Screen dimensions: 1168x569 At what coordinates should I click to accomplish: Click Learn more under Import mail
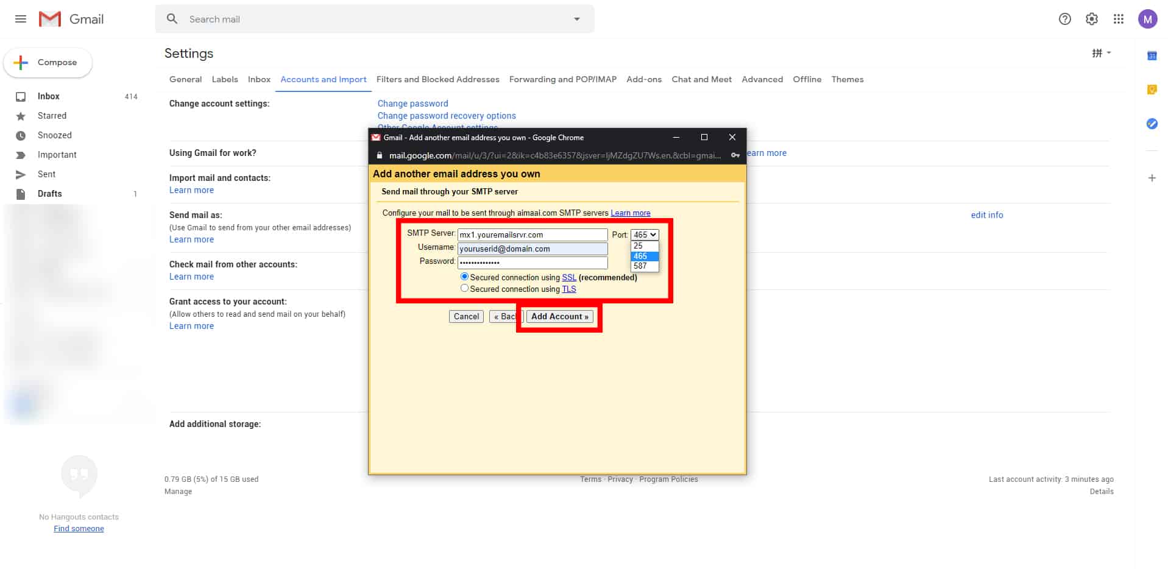click(191, 190)
